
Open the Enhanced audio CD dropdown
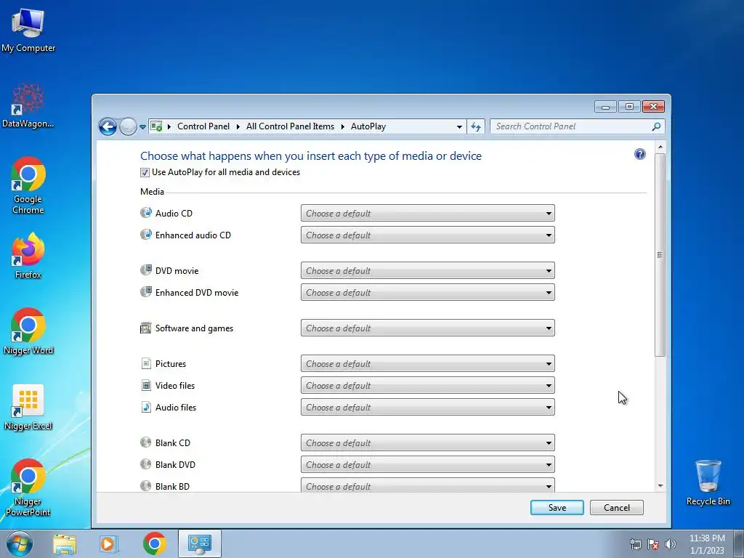427,235
